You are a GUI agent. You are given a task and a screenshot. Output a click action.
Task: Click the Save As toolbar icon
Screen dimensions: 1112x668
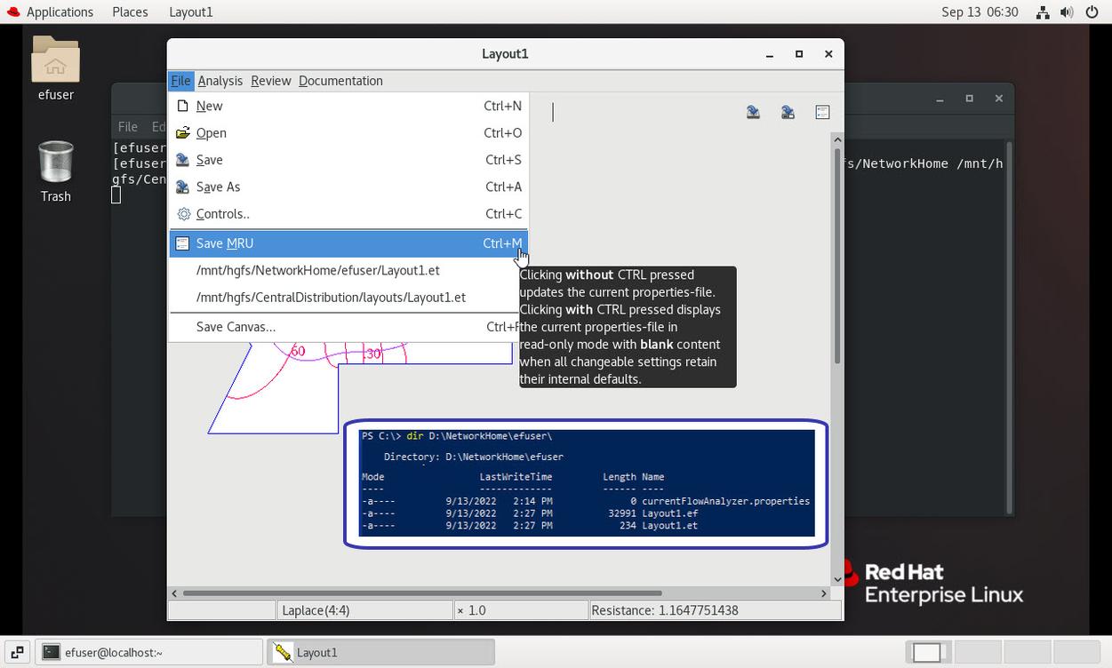coord(788,112)
